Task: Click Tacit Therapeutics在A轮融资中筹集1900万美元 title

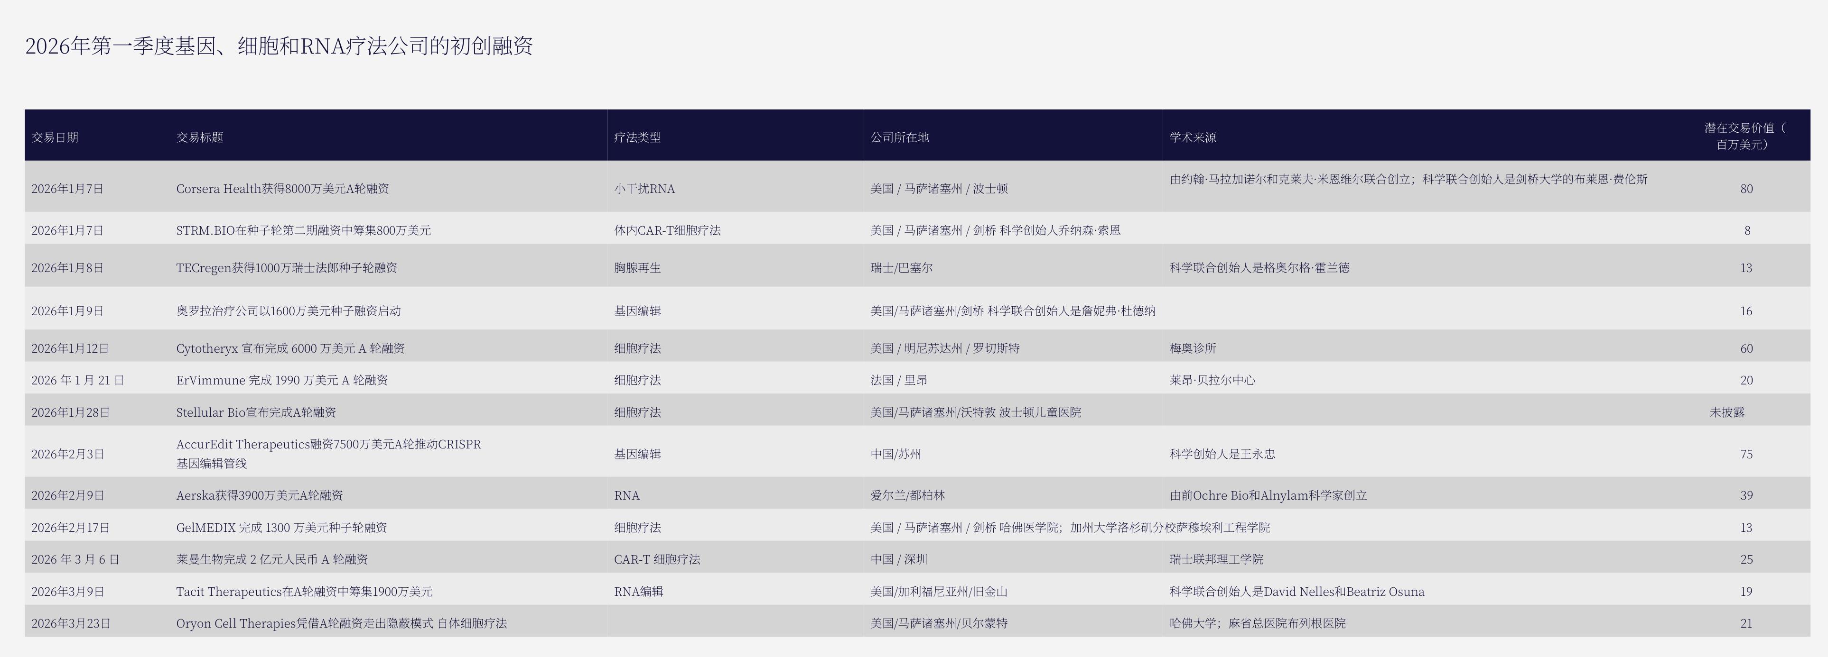Action: (x=304, y=592)
